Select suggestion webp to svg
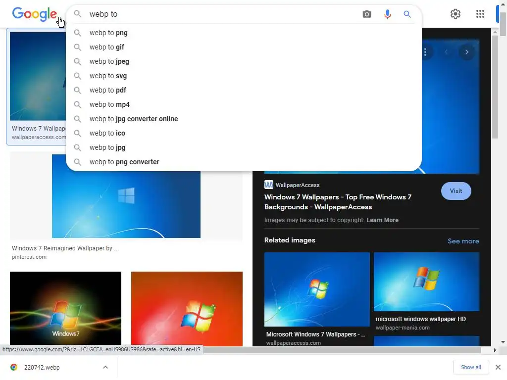 pyautogui.click(x=244, y=76)
